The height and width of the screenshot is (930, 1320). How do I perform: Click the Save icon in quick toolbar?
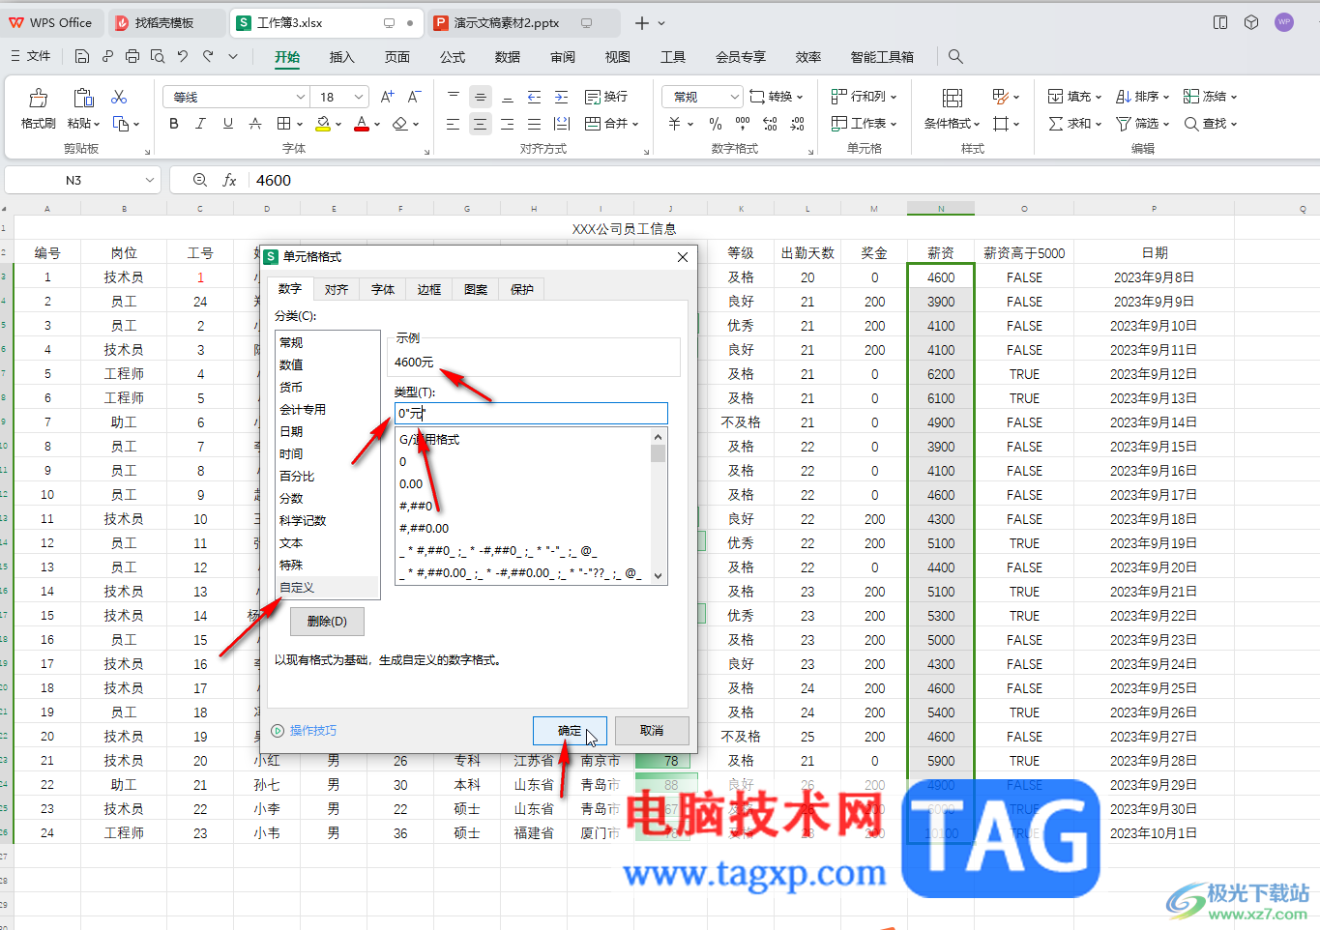[x=82, y=57]
